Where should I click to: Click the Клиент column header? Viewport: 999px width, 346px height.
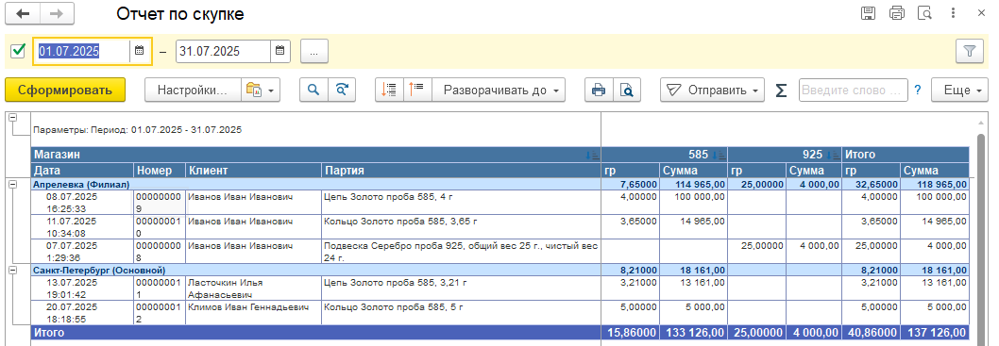pos(254,171)
